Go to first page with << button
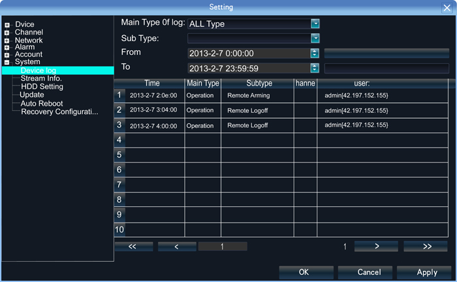The width and height of the screenshot is (457, 282). 133,247
